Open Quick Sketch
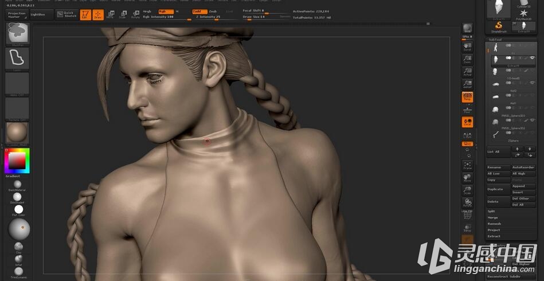544x281 pixels. coord(67,14)
